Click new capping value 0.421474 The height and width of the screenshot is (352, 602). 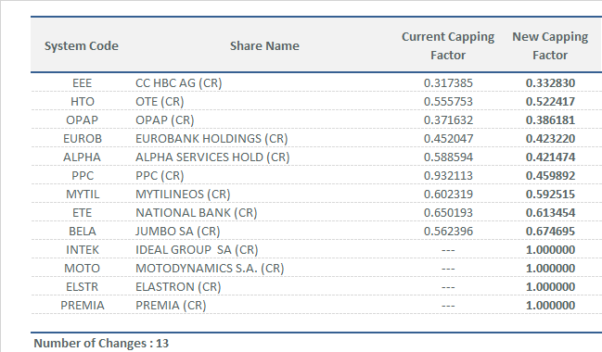pyautogui.click(x=550, y=157)
